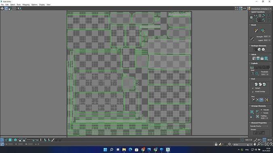Open the Windows Start menu
273x153 pixels.
(x=105, y=149)
